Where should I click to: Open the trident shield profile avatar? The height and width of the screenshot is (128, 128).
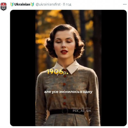click(x=4, y=6)
